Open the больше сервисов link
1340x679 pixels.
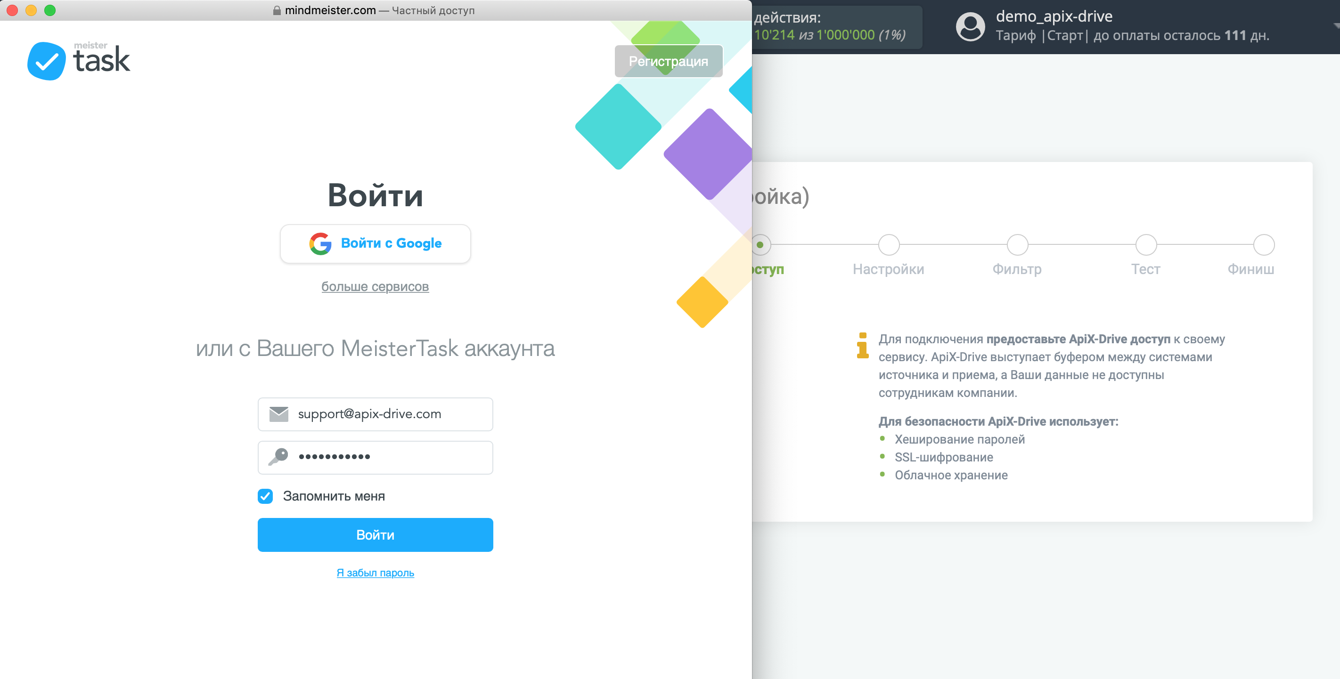pos(375,286)
